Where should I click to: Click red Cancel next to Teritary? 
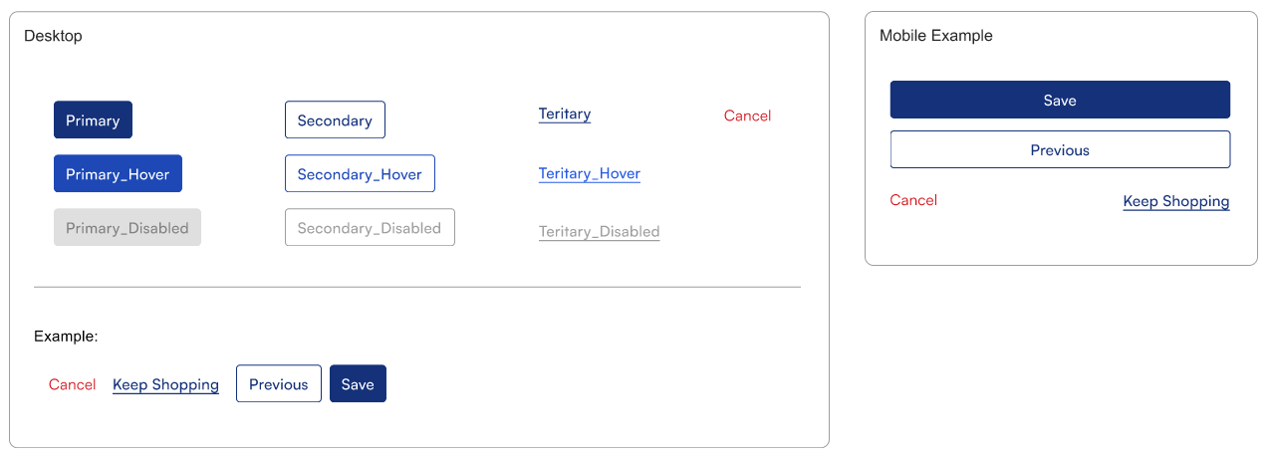[x=747, y=115]
